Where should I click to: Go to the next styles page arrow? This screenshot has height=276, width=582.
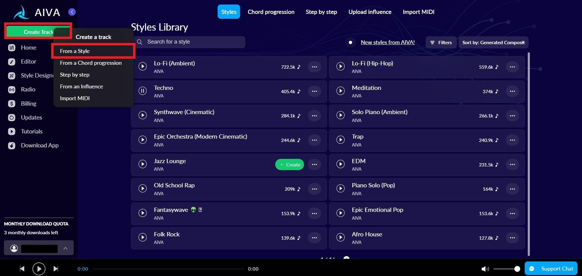(x=346, y=258)
